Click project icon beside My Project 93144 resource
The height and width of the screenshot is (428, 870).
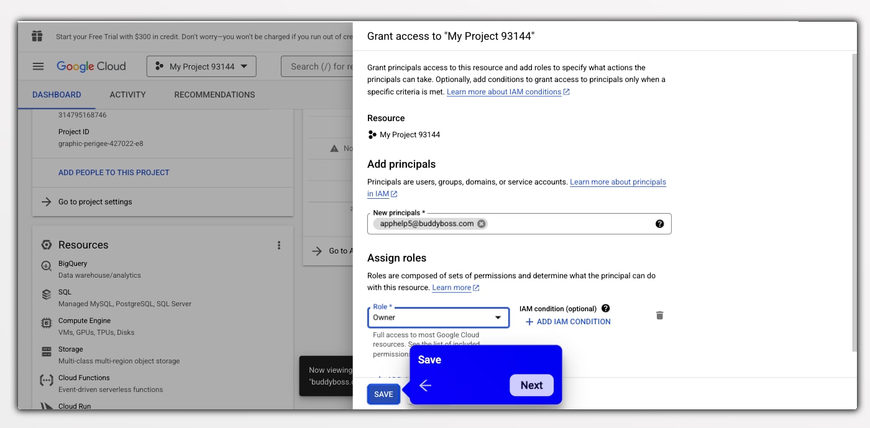tap(372, 134)
